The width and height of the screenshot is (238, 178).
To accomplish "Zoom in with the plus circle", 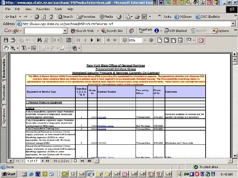I will (151, 40).
